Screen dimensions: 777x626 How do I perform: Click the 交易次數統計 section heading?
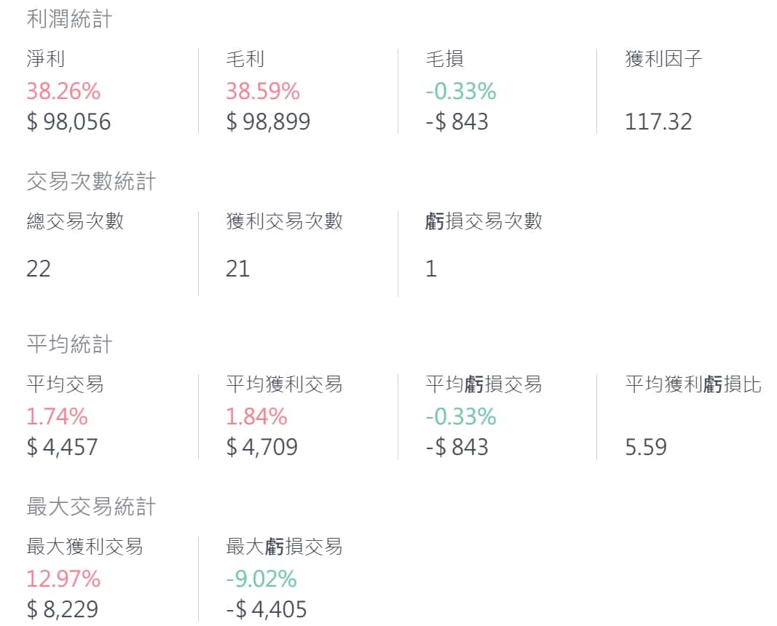(x=91, y=181)
